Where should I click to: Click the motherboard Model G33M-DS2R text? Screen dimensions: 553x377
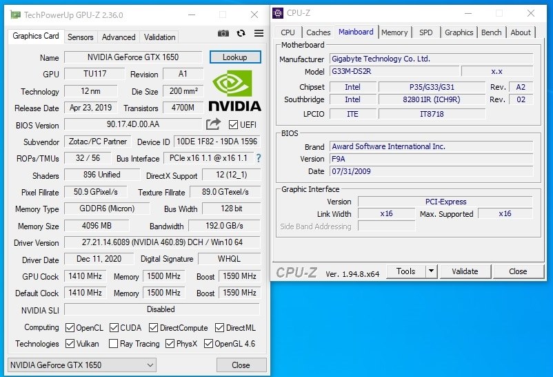[x=351, y=71]
